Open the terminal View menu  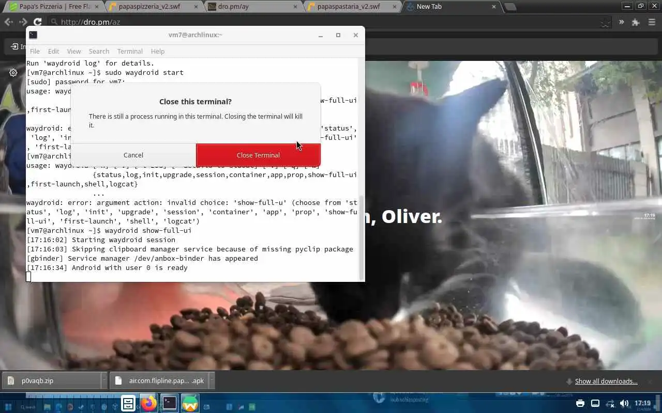click(74, 51)
